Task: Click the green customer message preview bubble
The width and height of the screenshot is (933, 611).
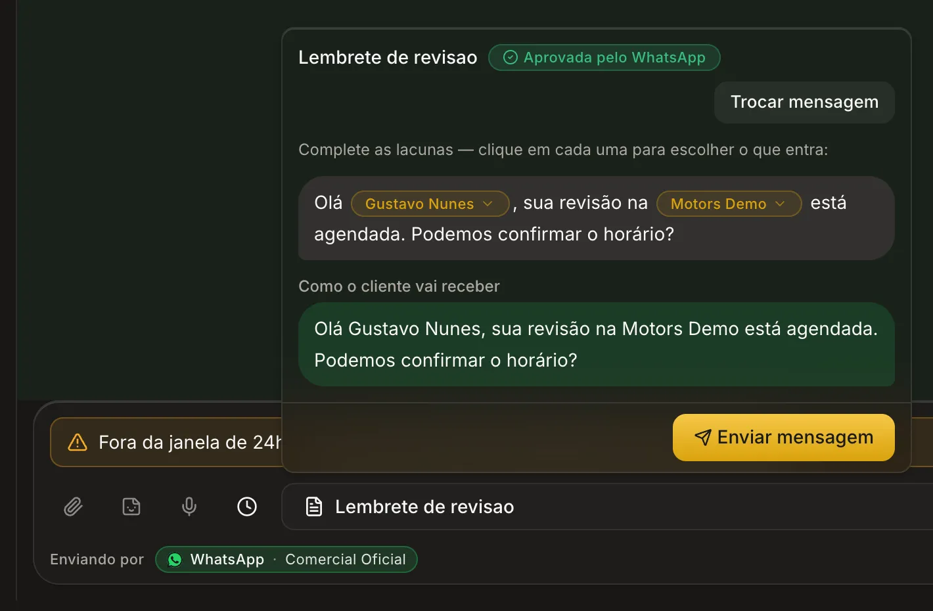Action: pos(597,344)
